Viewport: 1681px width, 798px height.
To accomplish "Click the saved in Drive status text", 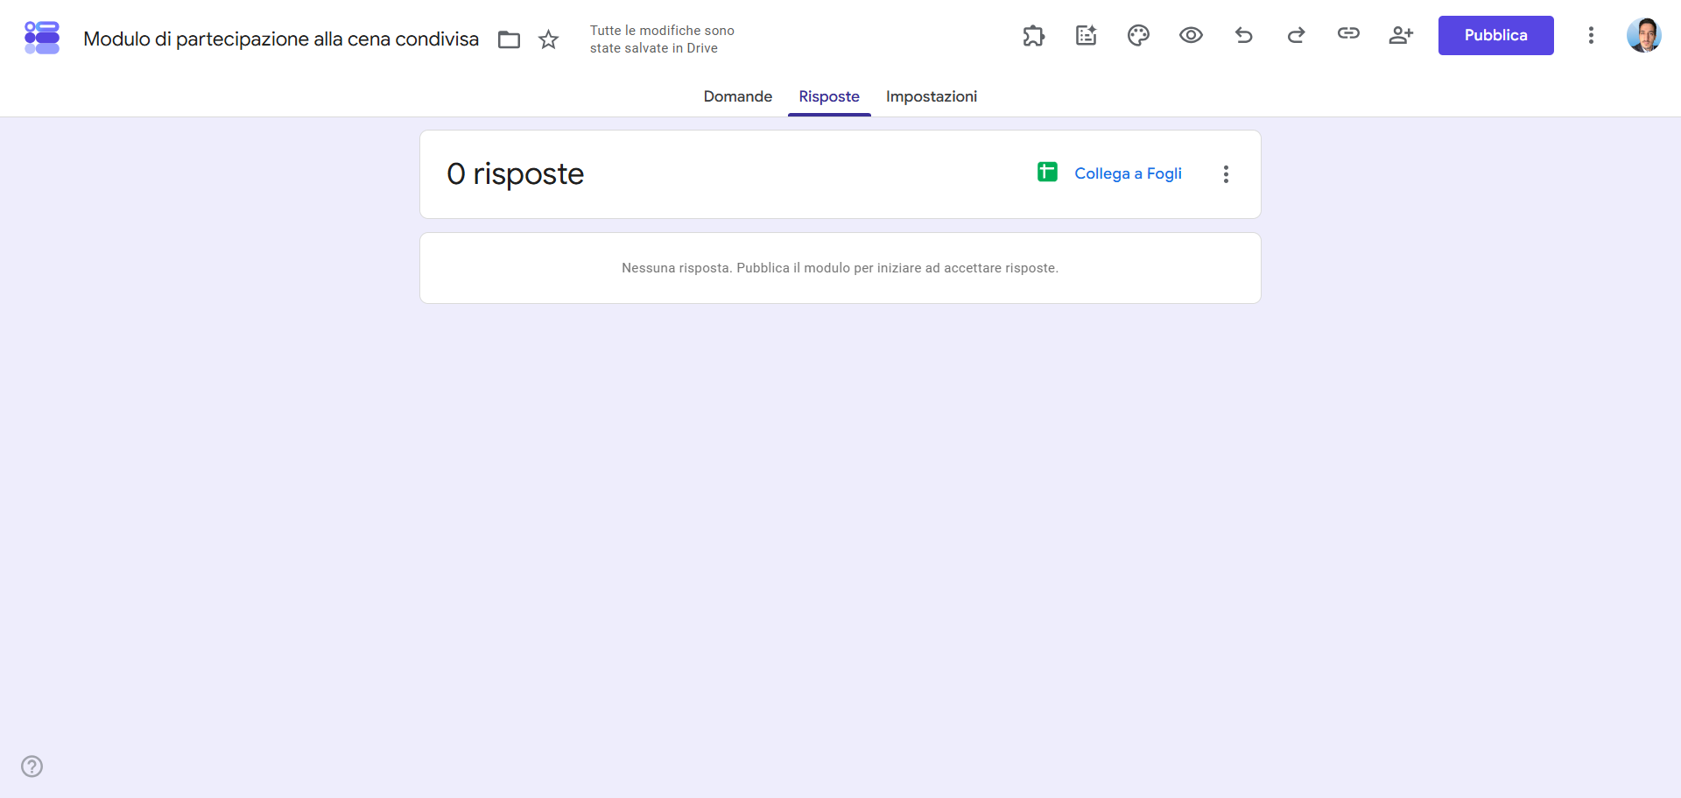I will coord(662,39).
